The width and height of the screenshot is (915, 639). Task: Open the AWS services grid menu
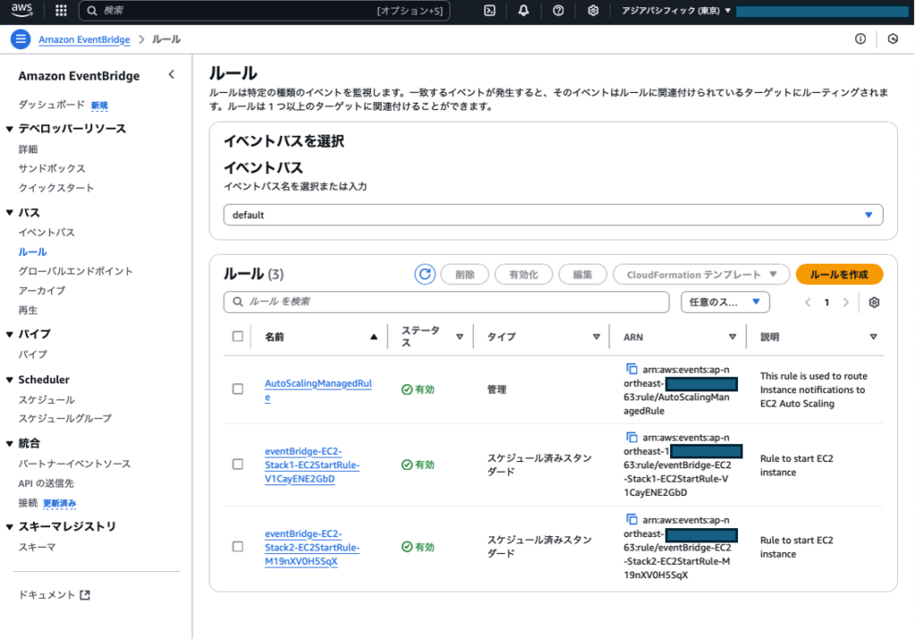61,11
